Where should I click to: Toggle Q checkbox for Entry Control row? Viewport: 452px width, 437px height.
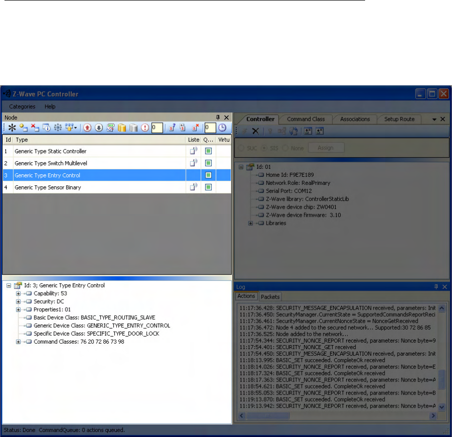208,175
